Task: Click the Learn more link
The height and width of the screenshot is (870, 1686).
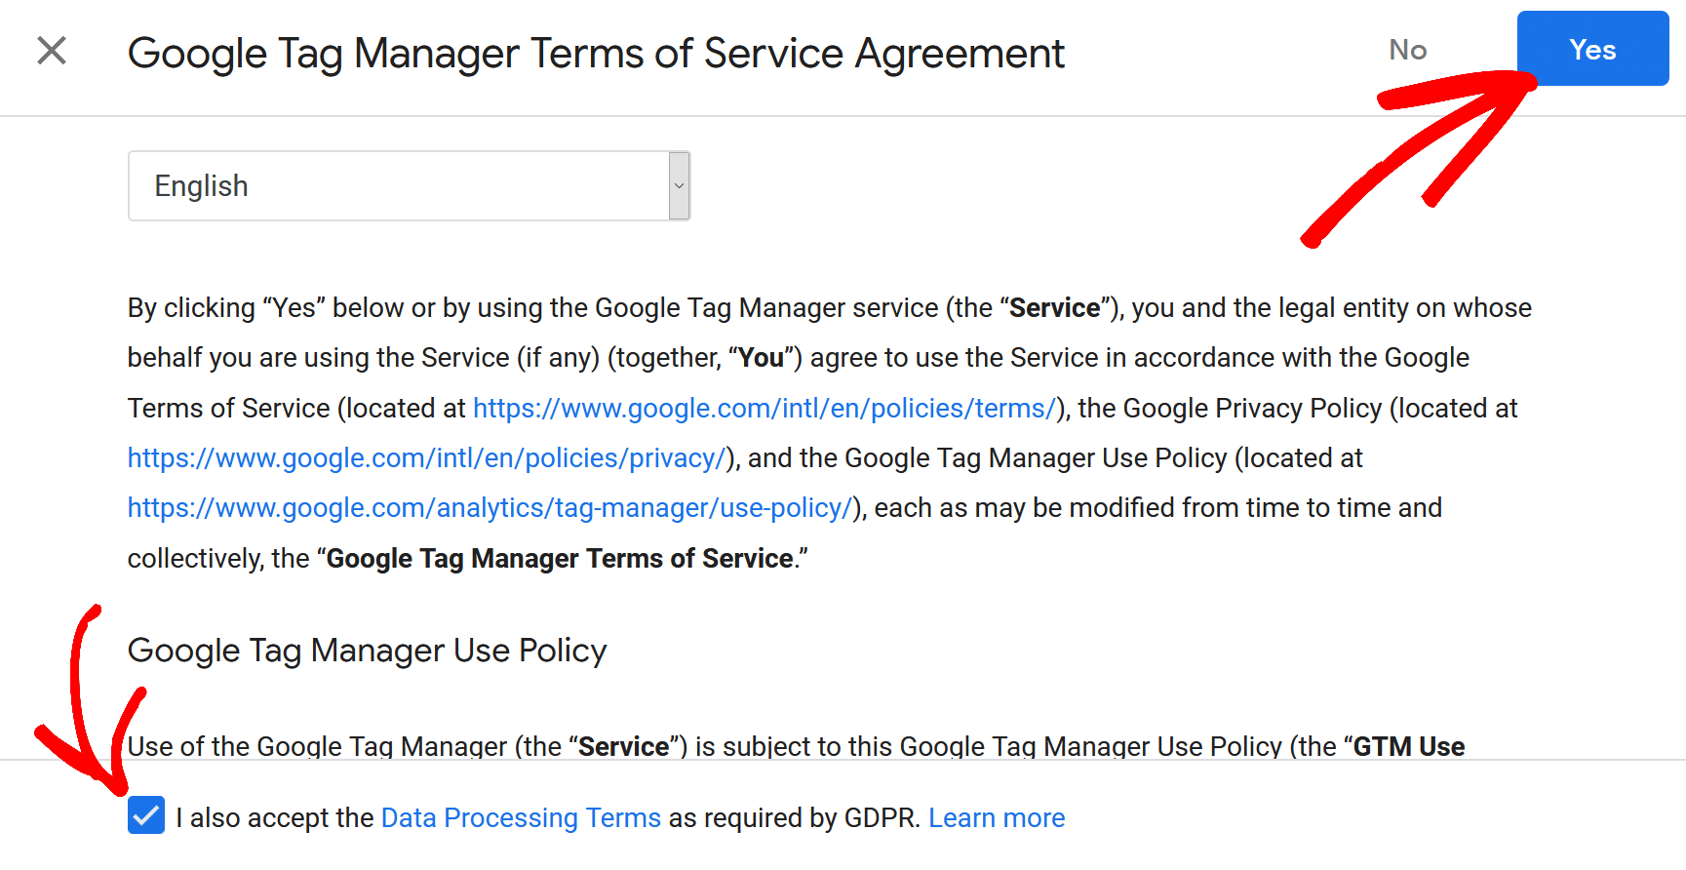Action: (996, 817)
